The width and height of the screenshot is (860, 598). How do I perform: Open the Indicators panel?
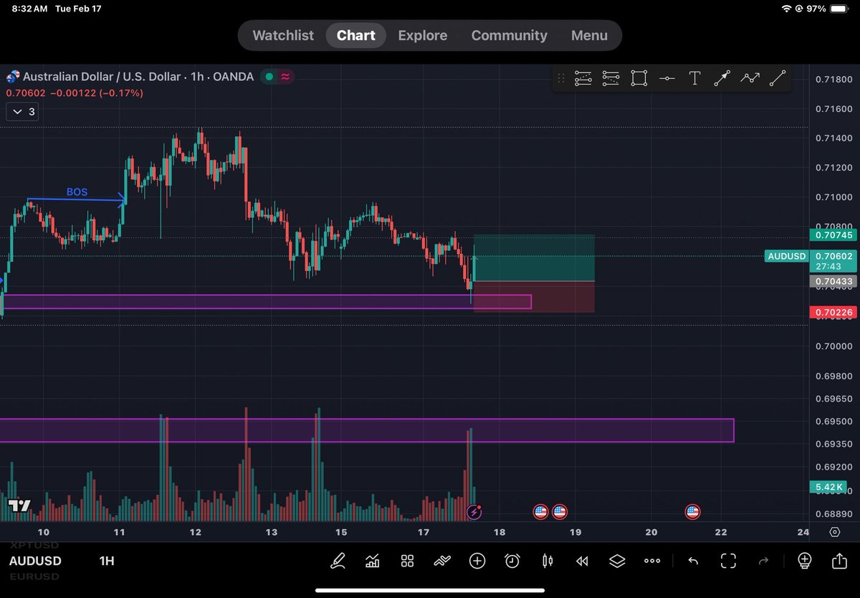pyautogui.click(x=372, y=561)
